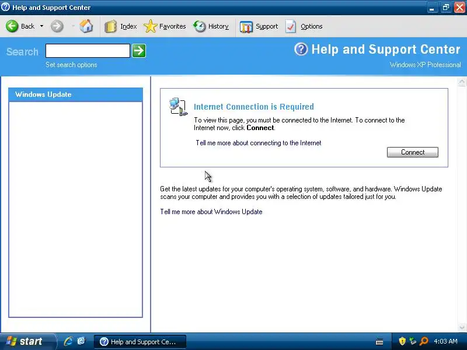Start search with green arrow button
Image resolution: width=467 pixels, height=350 pixels.
tap(139, 51)
